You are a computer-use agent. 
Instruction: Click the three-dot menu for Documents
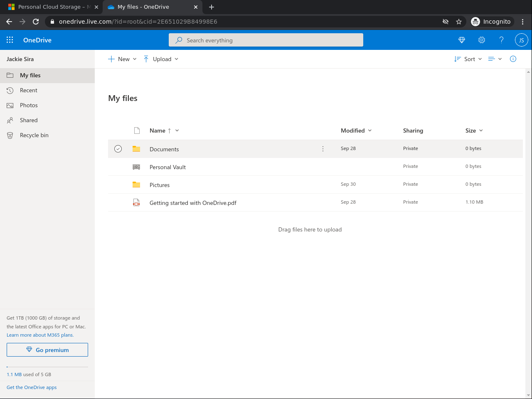pyautogui.click(x=323, y=149)
